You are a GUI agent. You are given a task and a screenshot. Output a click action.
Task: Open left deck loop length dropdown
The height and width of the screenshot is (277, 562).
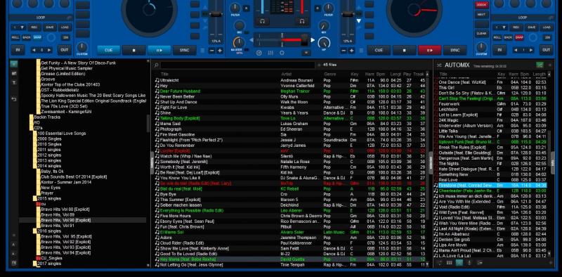(19, 27)
